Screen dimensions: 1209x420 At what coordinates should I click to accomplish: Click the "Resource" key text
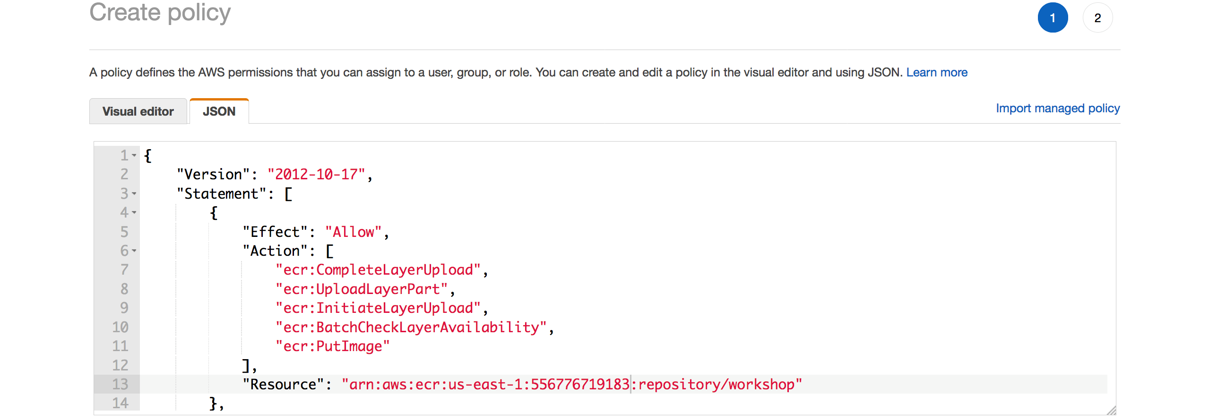click(x=284, y=384)
